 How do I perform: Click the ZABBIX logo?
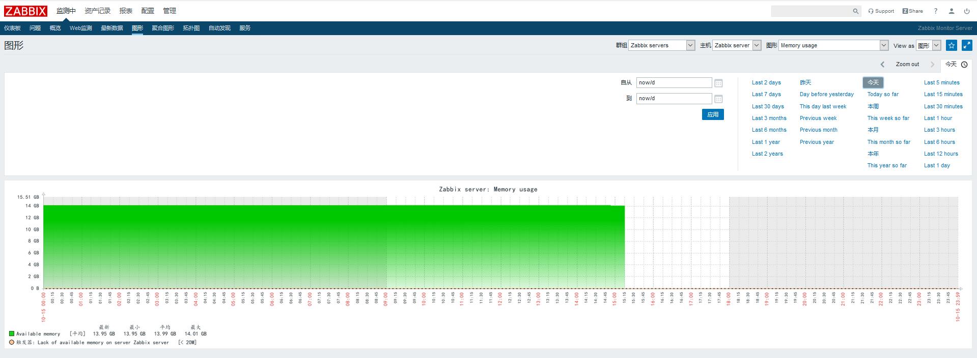[26, 11]
